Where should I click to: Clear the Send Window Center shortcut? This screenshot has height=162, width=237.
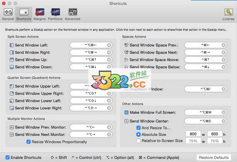pos(224,121)
